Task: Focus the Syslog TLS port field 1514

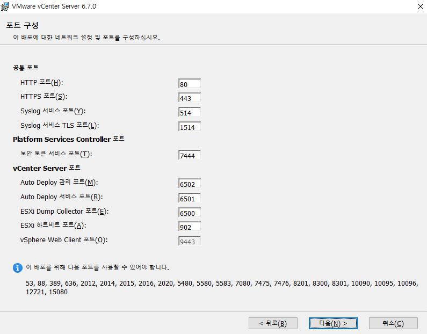Action: (190, 127)
